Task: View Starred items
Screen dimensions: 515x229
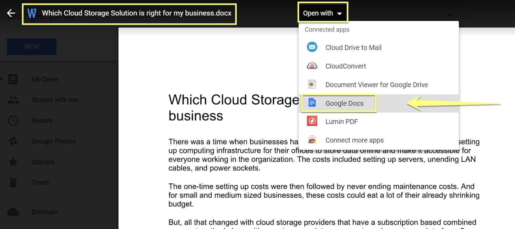Action: point(43,162)
